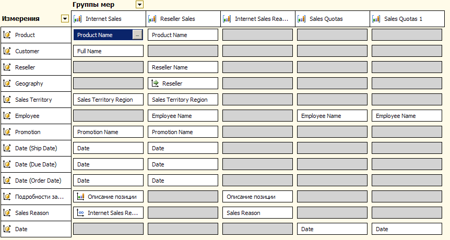Select the Employee dimension row
The width and height of the screenshot is (450, 240).
[x=36, y=116]
